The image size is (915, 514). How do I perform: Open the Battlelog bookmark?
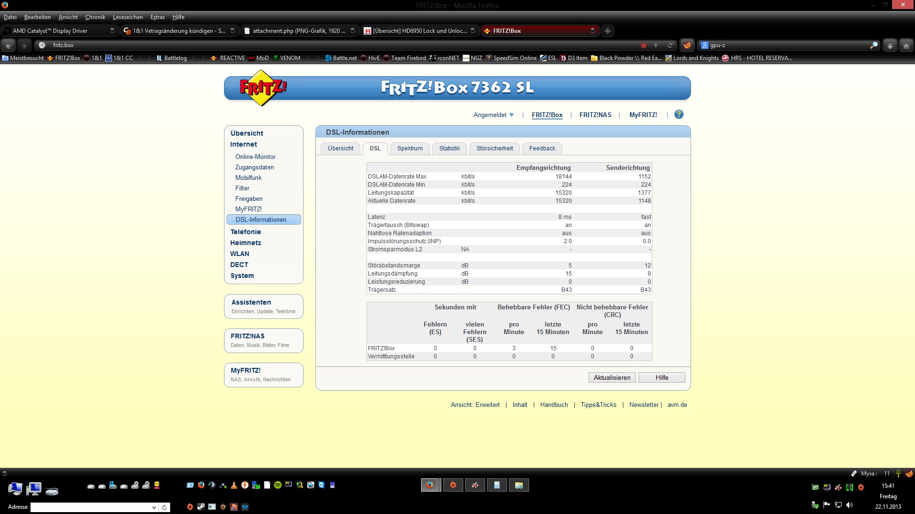[172, 58]
